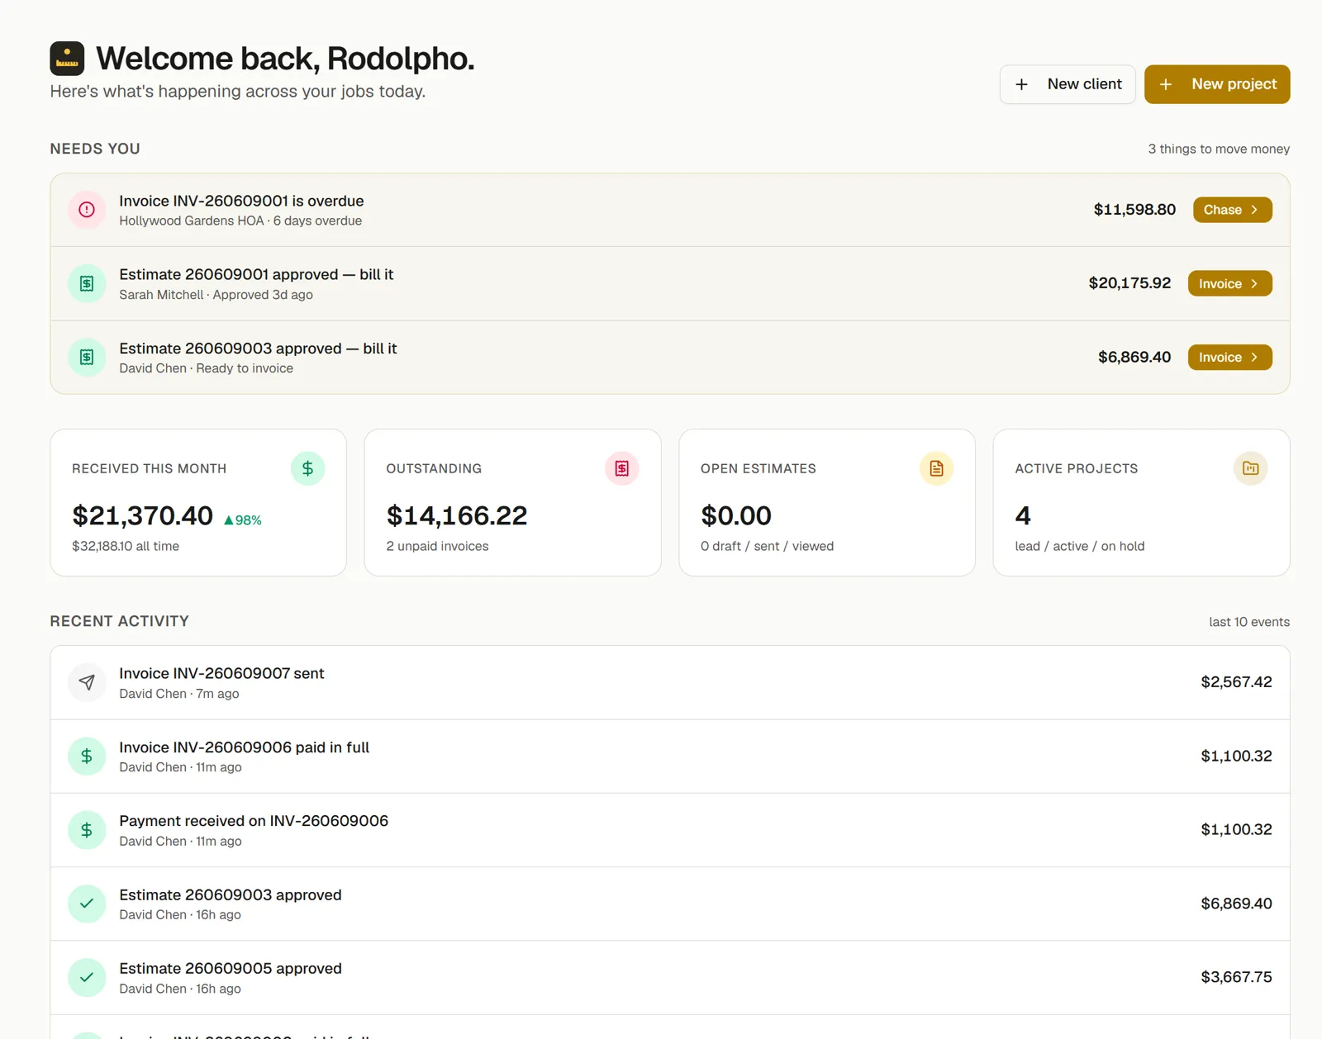Create a New project
The height and width of the screenshot is (1039, 1322).
click(1217, 84)
